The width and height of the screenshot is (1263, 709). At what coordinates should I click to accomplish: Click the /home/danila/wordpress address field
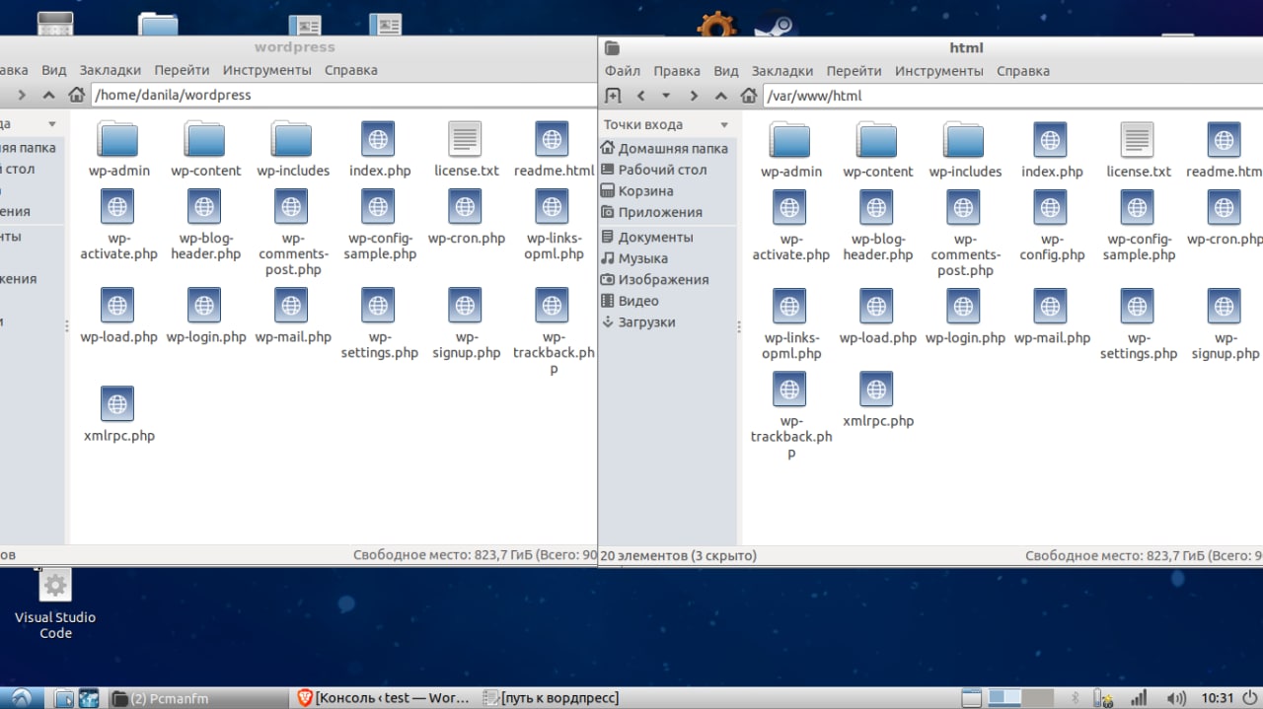(343, 95)
